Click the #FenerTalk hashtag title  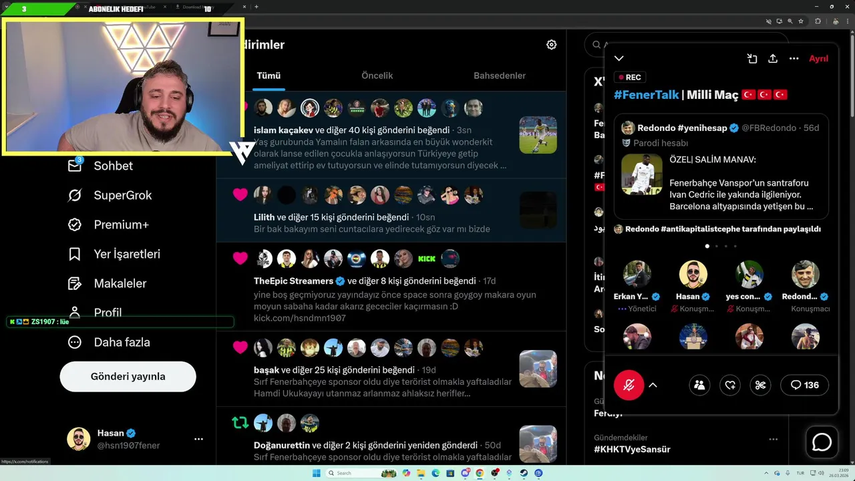(646, 95)
